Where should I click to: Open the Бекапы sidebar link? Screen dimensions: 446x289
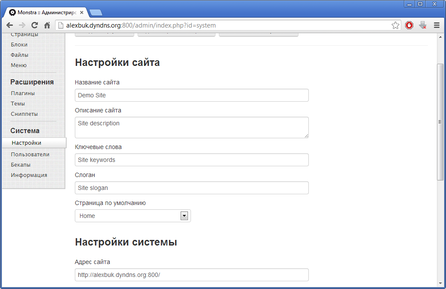tap(21, 165)
